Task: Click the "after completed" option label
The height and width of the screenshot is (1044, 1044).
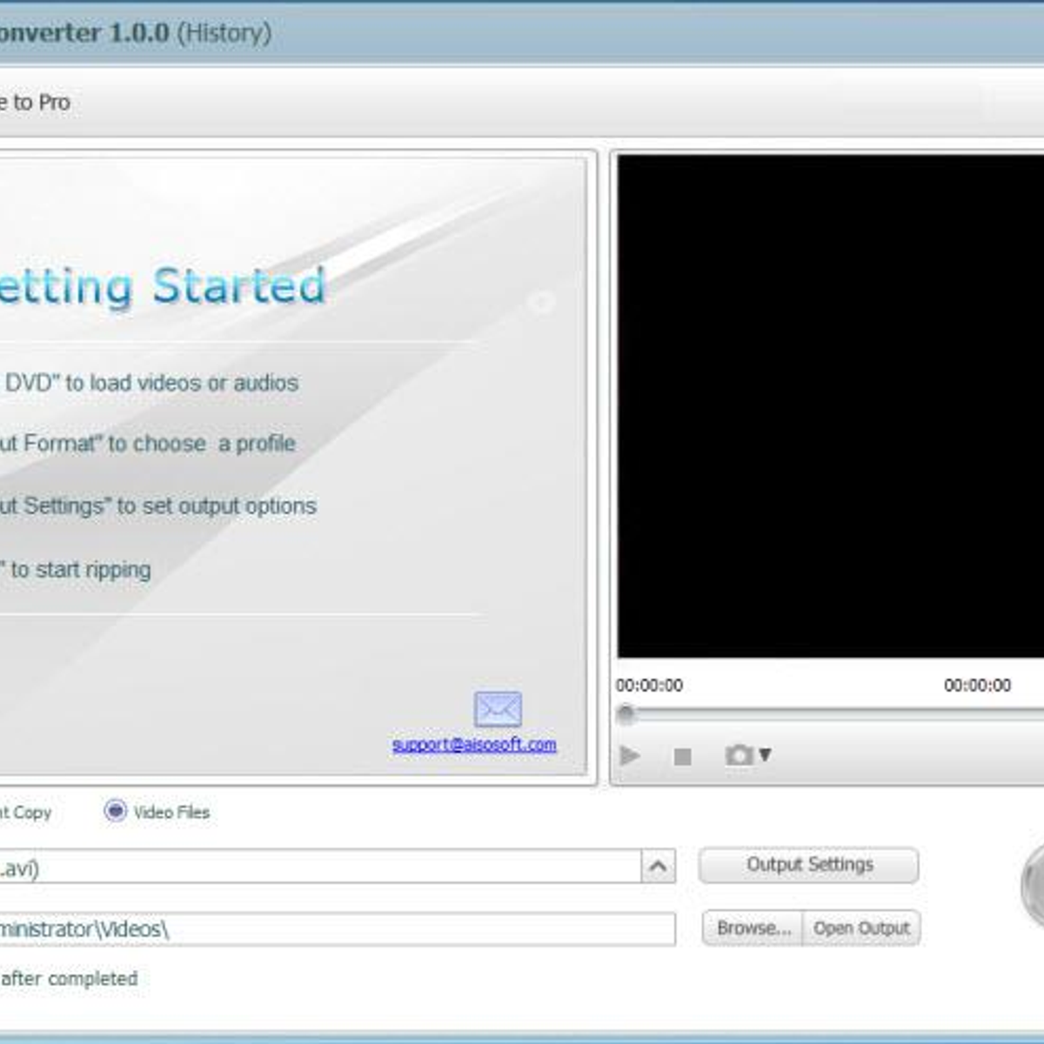Action: click(x=69, y=979)
